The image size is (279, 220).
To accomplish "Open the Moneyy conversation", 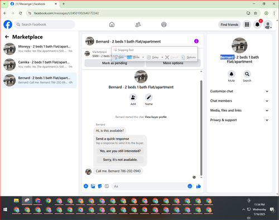I will [x=39, y=49].
